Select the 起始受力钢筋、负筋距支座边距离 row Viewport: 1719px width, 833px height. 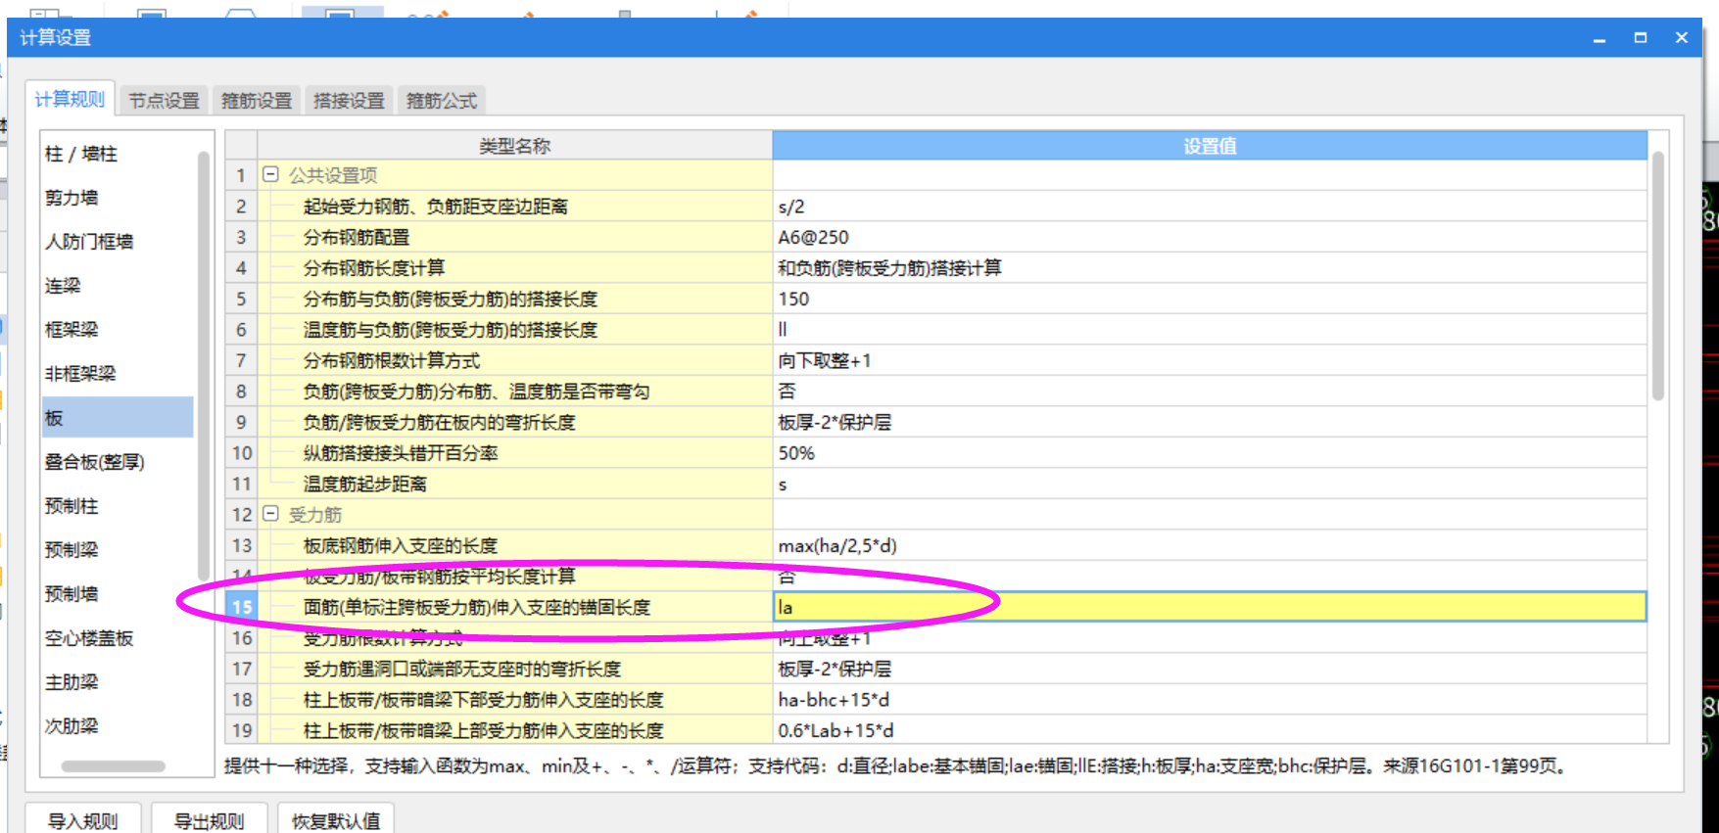coord(515,207)
